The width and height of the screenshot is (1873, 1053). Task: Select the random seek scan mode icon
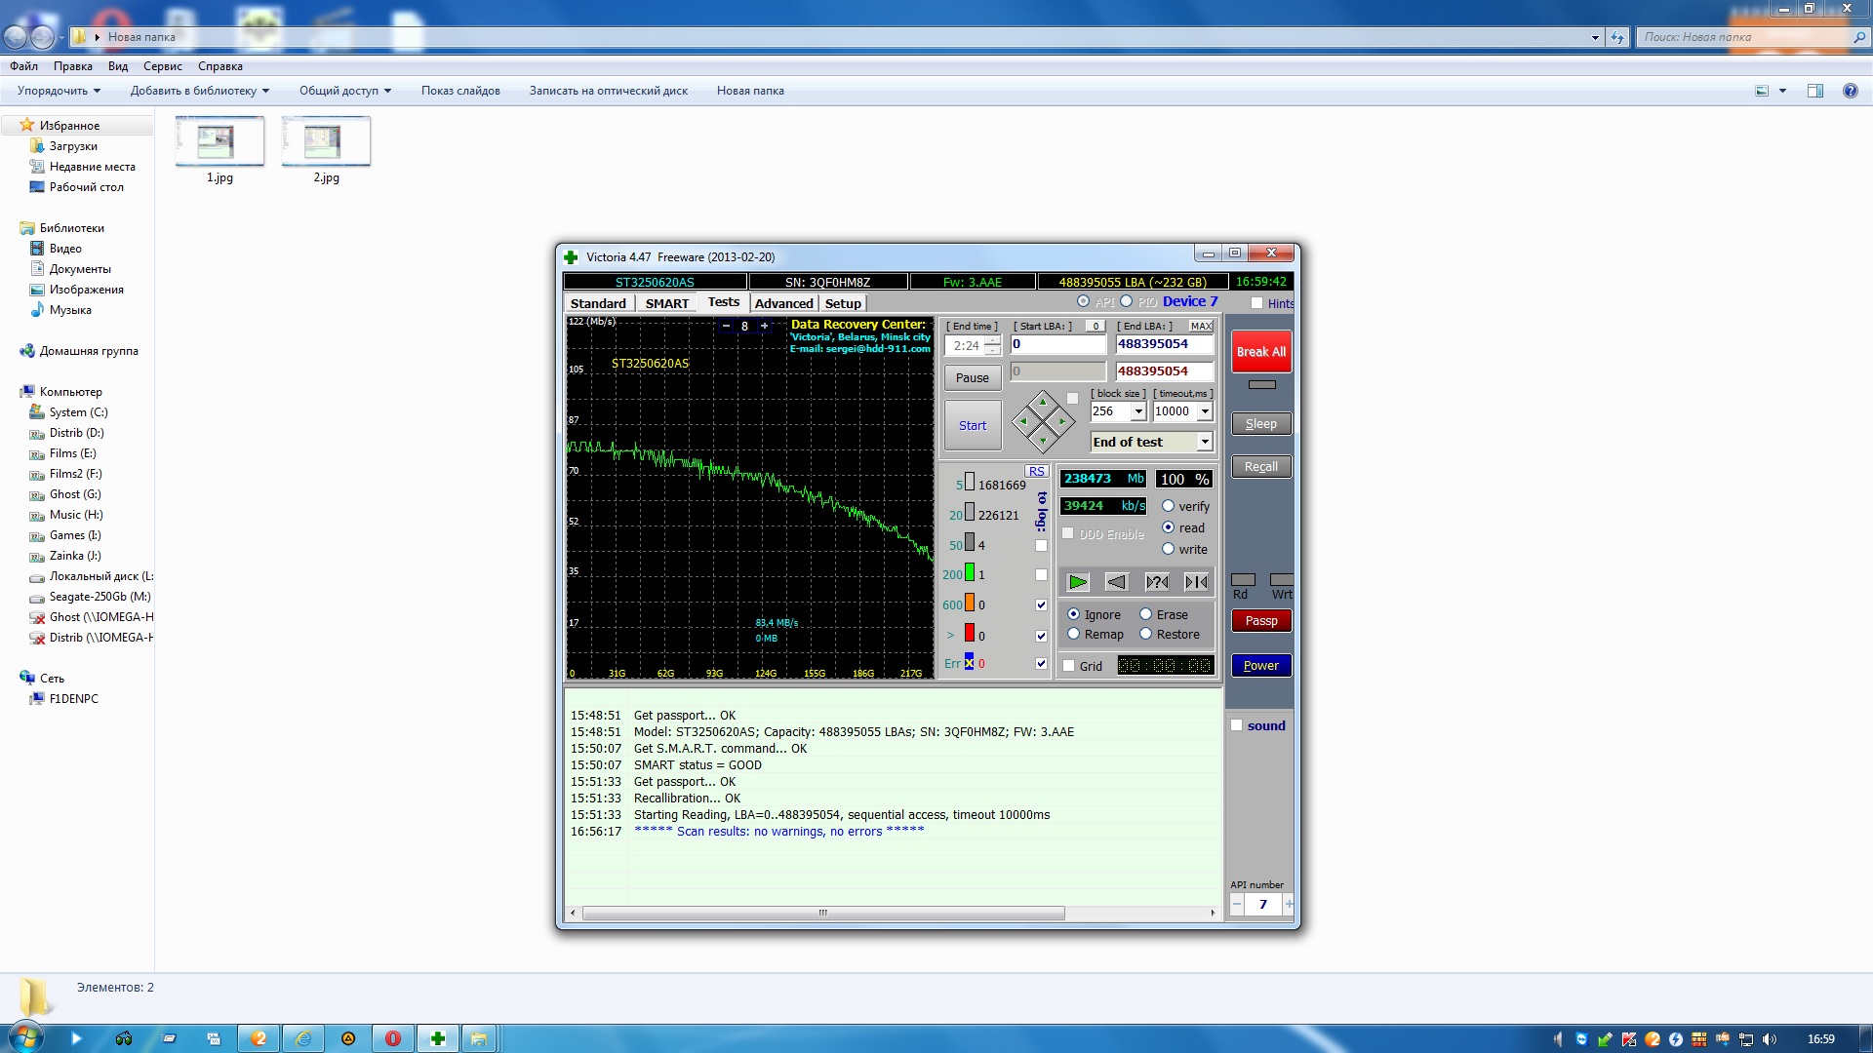tap(1157, 582)
